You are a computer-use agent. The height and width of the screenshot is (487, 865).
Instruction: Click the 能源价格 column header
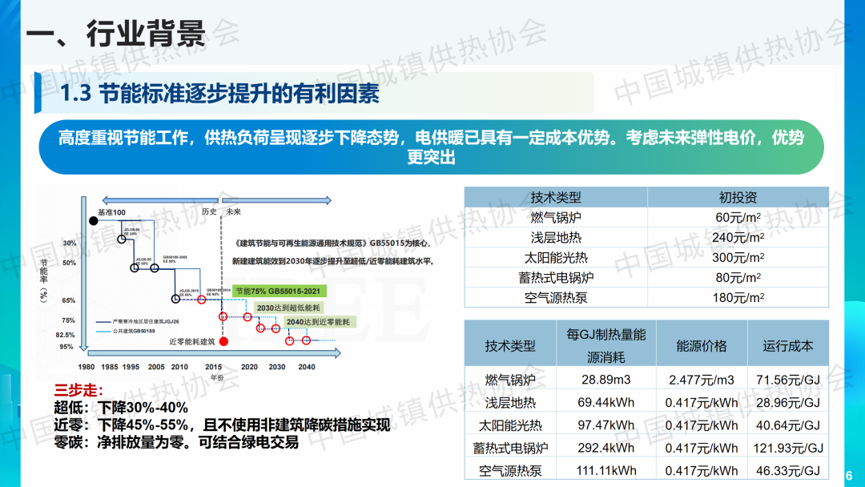click(x=701, y=345)
